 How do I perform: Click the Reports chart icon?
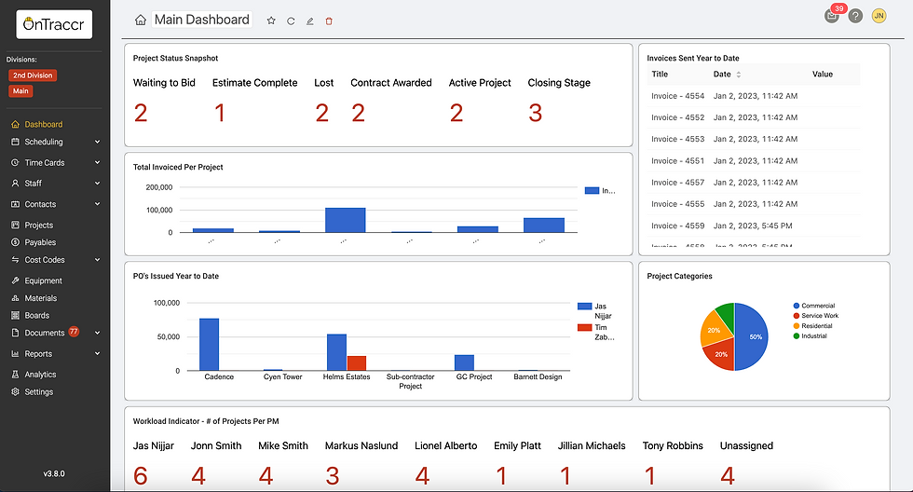tap(15, 354)
